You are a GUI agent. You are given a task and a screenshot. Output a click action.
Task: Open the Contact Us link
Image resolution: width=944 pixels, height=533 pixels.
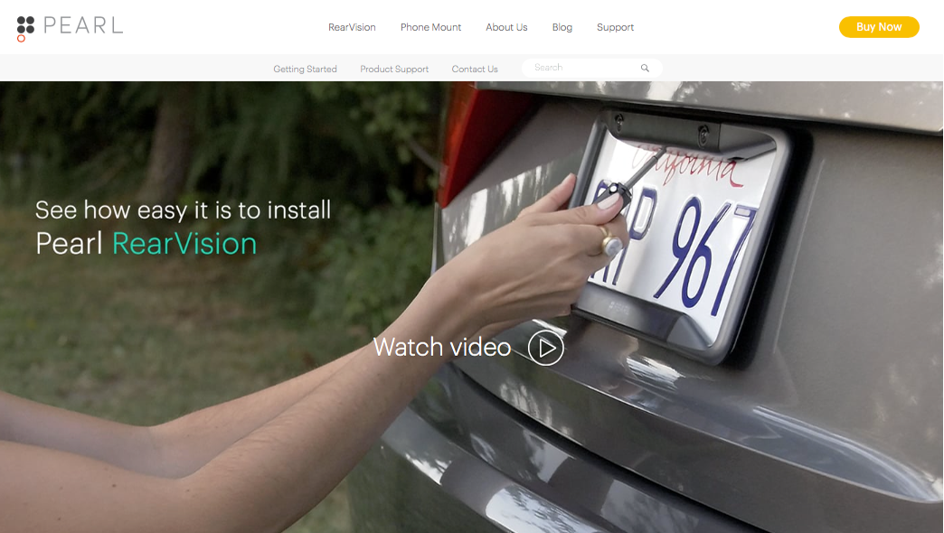(x=475, y=70)
